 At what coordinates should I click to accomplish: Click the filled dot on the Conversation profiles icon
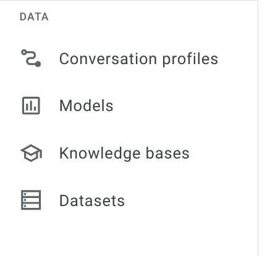38,64
